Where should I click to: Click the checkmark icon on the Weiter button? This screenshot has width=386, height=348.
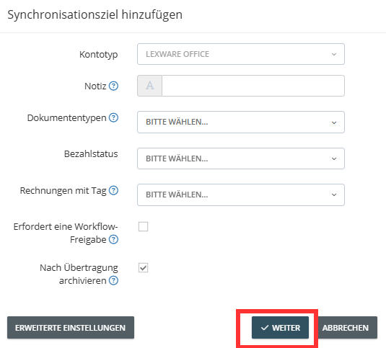pyautogui.click(x=264, y=328)
